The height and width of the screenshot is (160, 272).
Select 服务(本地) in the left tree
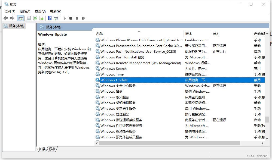17,26
